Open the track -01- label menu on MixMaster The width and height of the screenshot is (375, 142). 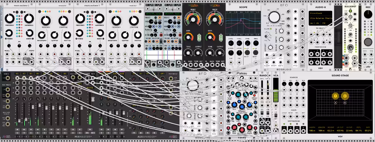(x=17, y=74)
